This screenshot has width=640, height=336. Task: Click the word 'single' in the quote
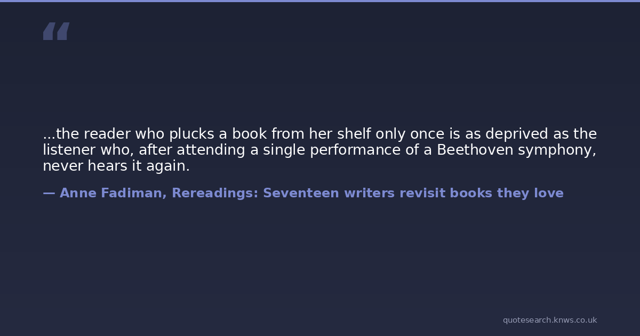point(282,150)
